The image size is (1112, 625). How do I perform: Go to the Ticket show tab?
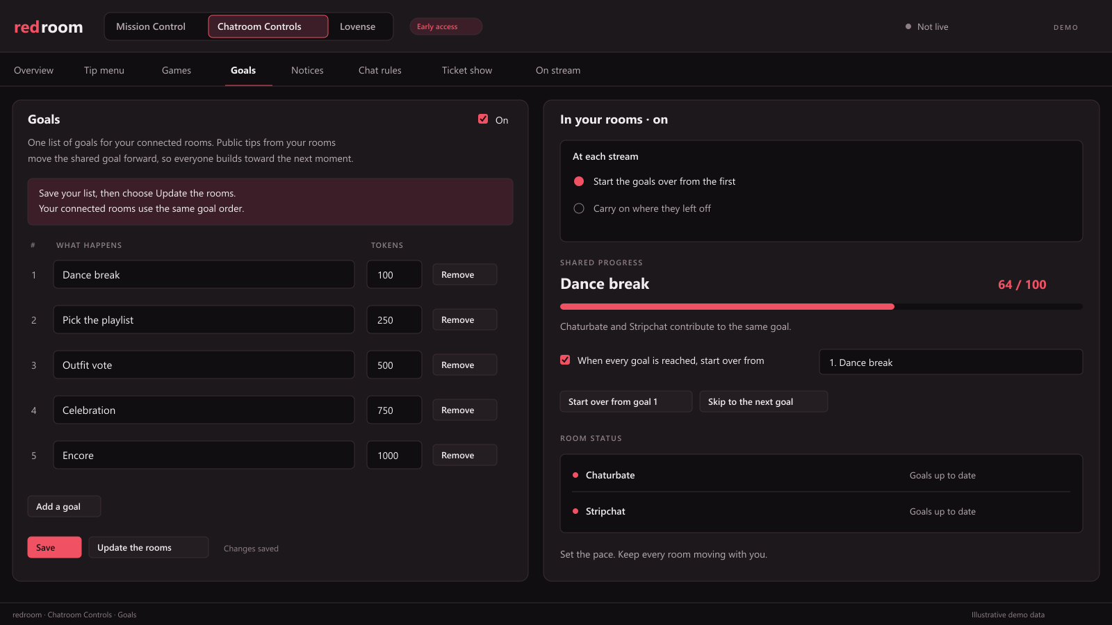coord(467,70)
